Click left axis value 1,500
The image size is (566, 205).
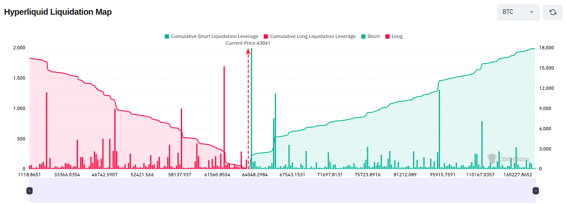coord(19,78)
